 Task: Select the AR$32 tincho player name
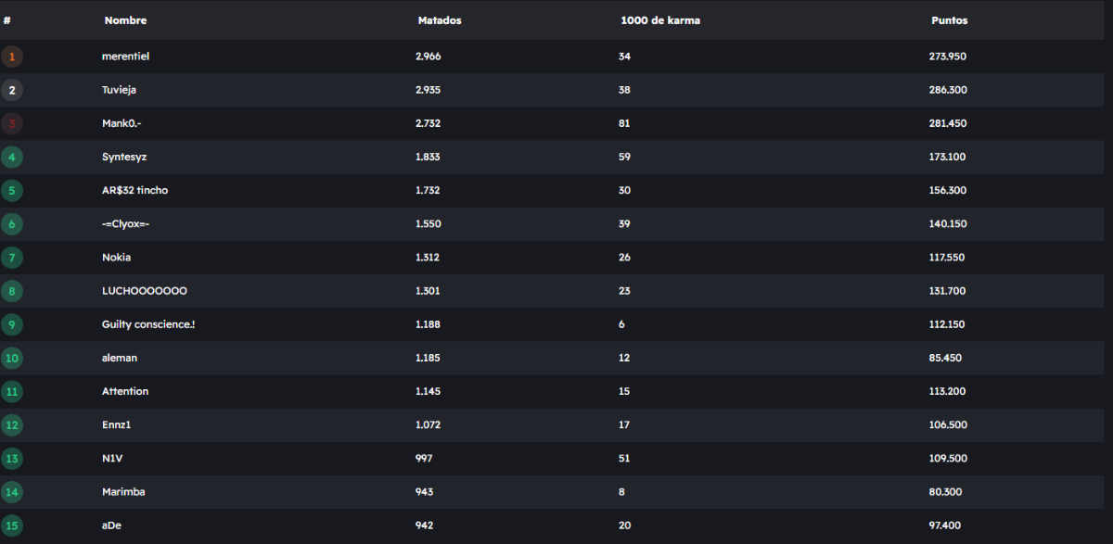pos(134,190)
